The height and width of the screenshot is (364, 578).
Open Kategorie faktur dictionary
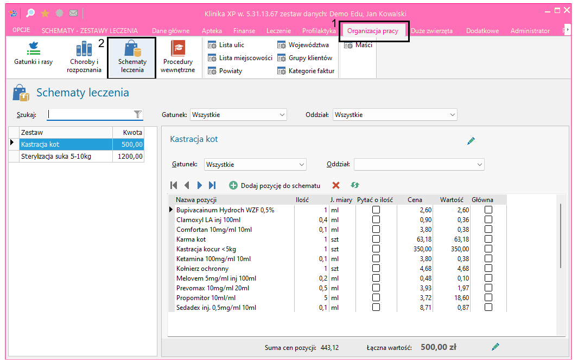(306, 71)
